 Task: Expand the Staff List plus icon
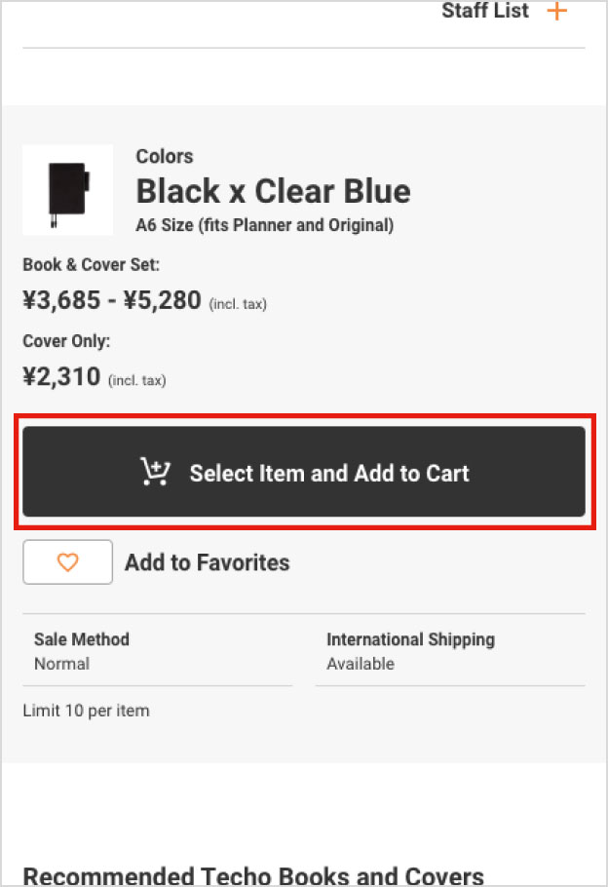coord(556,12)
